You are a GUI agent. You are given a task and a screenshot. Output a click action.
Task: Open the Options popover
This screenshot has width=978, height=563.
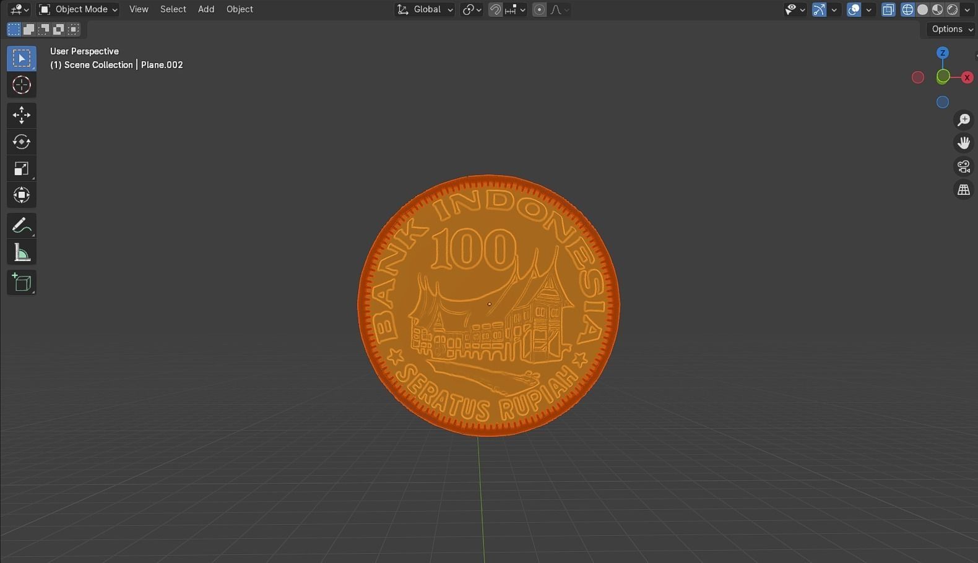(x=951, y=29)
